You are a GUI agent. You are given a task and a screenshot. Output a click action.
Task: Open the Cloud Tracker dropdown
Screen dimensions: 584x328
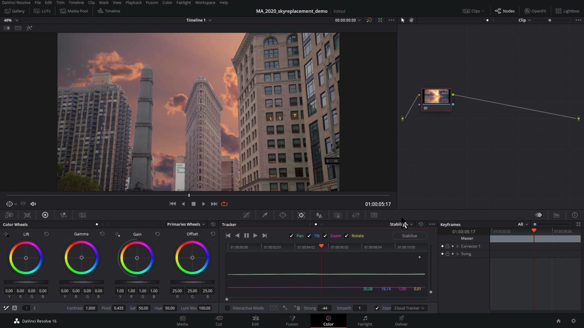pyautogui.click(x=408, y=308)
